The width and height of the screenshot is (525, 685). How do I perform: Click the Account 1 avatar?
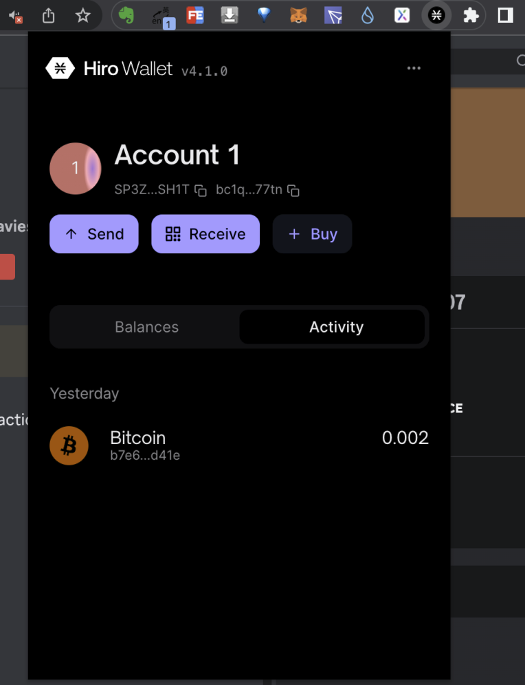pyautogui.click(x=75, y=168)
